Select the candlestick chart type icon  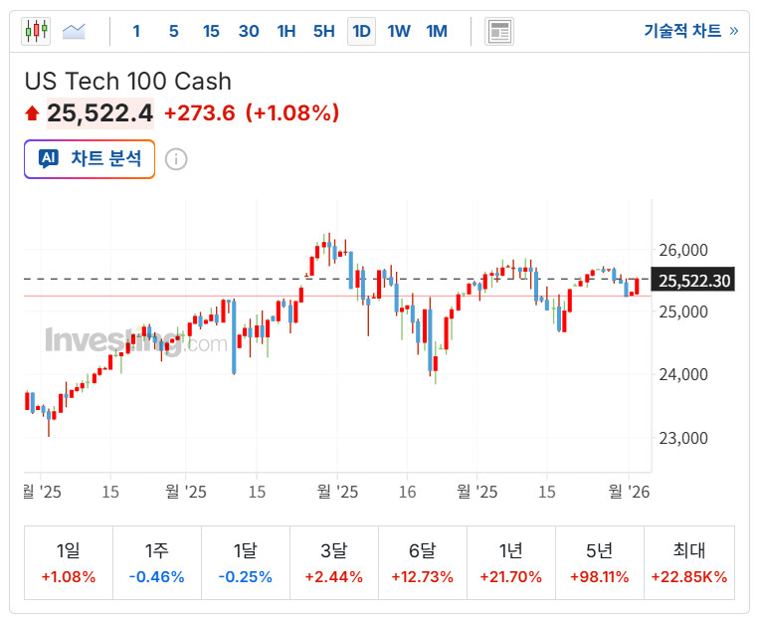(x=36, y=31)
